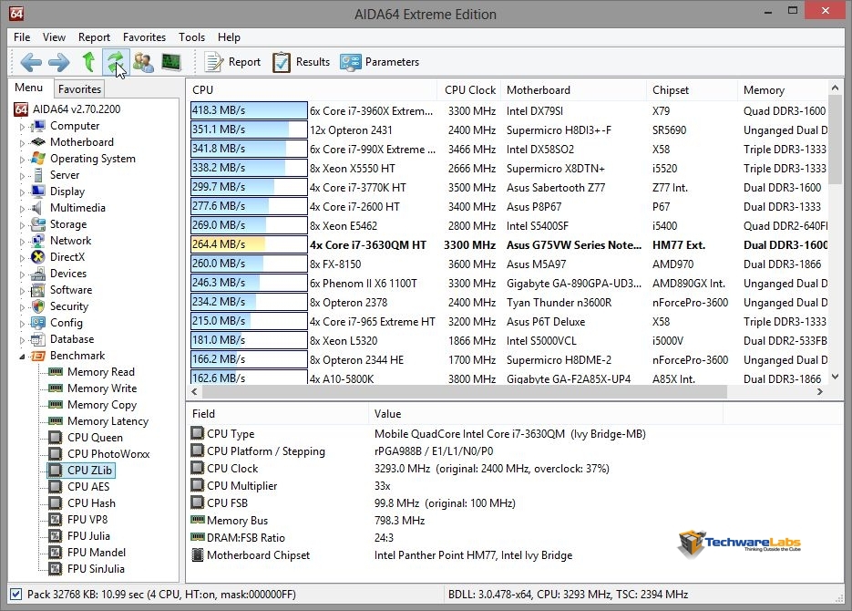Select the AIDA64 v2.70.2200 root icon
The image size is (852, 611).
tap(21, 109)
